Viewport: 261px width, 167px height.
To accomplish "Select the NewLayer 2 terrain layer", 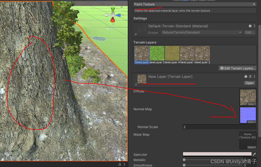I will [202, 53].
